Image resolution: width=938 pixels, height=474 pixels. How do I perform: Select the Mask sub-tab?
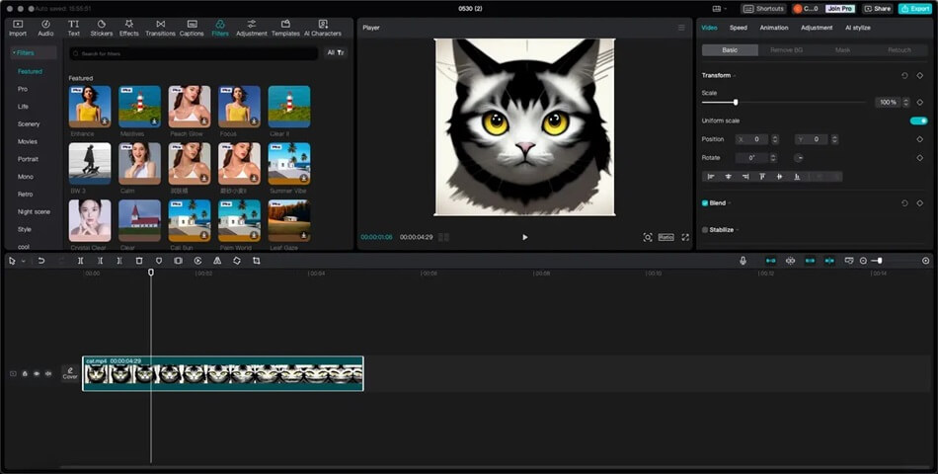coord(842,50)
